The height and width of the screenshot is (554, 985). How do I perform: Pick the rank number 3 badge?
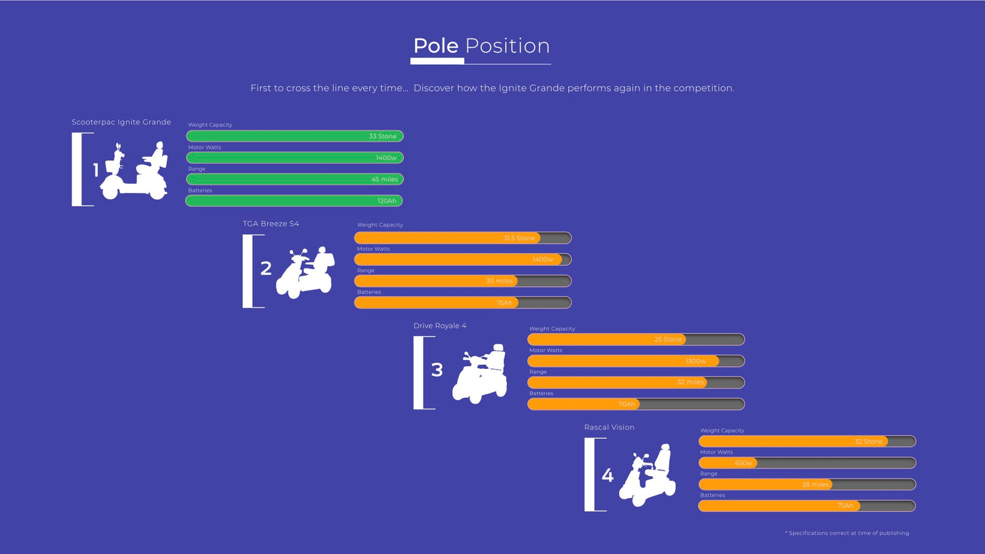[437, 370]
